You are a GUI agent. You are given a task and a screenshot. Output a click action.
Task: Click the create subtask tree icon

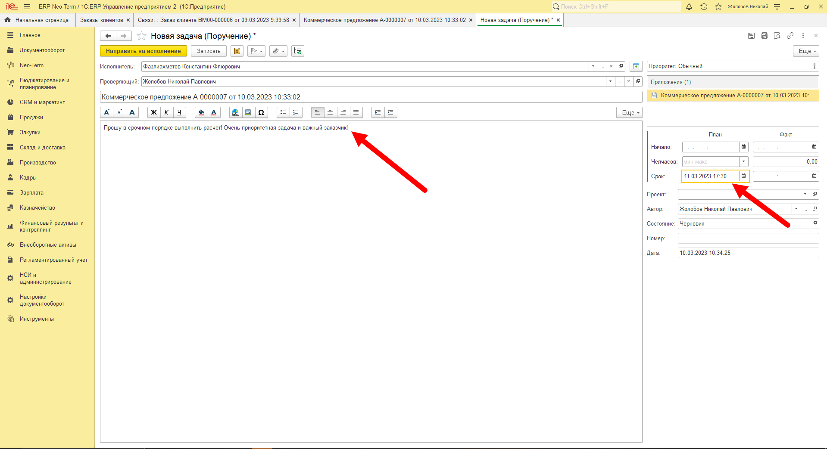pyautogui.click(x=298, y=51)
